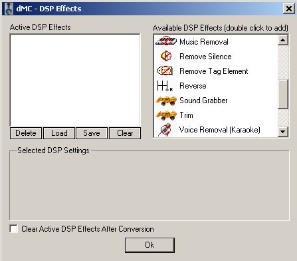
Task: Select the Sound Grabber text label
Action: coord(203,101)
